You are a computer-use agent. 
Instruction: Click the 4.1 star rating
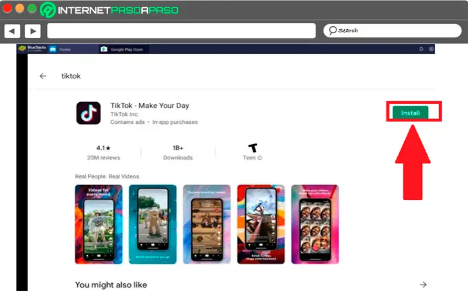coord(104,148)
